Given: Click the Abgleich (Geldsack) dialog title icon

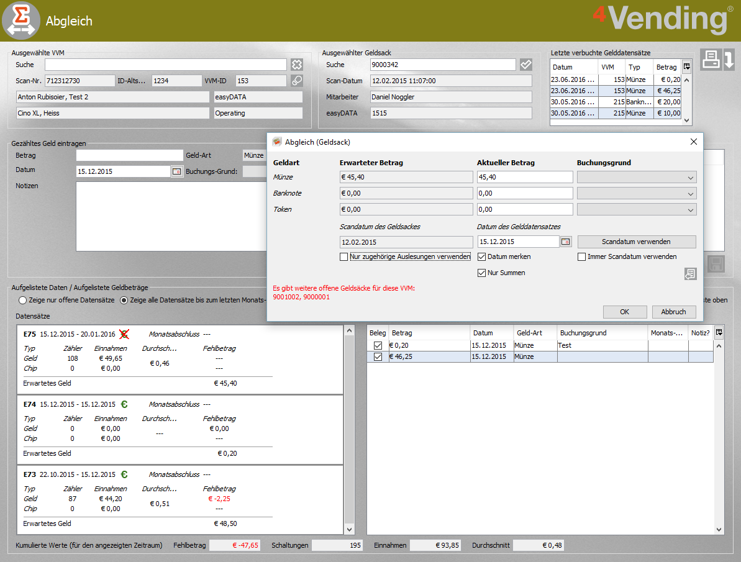Looking at the screenshot, I should 277,142.
